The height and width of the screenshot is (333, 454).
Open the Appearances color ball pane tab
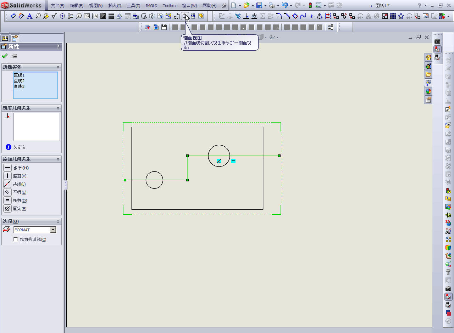coord(428,91)
